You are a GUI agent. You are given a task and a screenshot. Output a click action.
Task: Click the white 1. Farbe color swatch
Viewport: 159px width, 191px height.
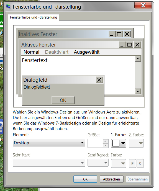click(116, 143)
